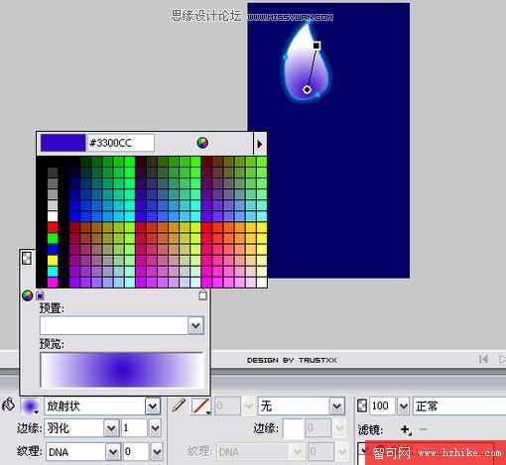Image resolution: width=506 pixels, height=465 pixels.
Task: Expand the 羽化 edge type dropdown
Action: click(111, 428)
